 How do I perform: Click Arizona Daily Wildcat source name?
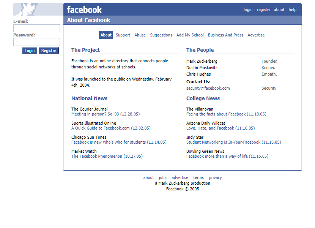pyautogui.click(x=206, y=123)
